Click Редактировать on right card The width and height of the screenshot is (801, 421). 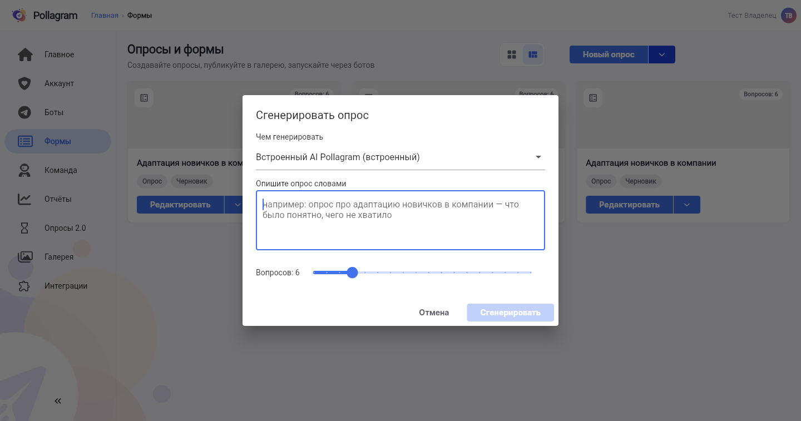tap(629, 205)
